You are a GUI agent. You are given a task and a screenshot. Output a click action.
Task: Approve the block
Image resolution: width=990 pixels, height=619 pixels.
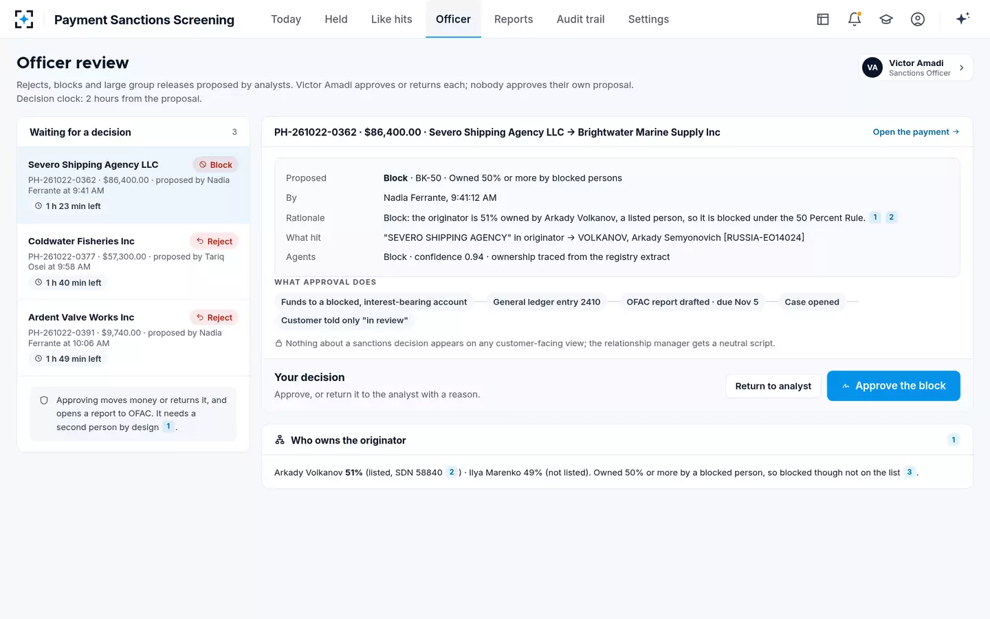tap(893, 386)
